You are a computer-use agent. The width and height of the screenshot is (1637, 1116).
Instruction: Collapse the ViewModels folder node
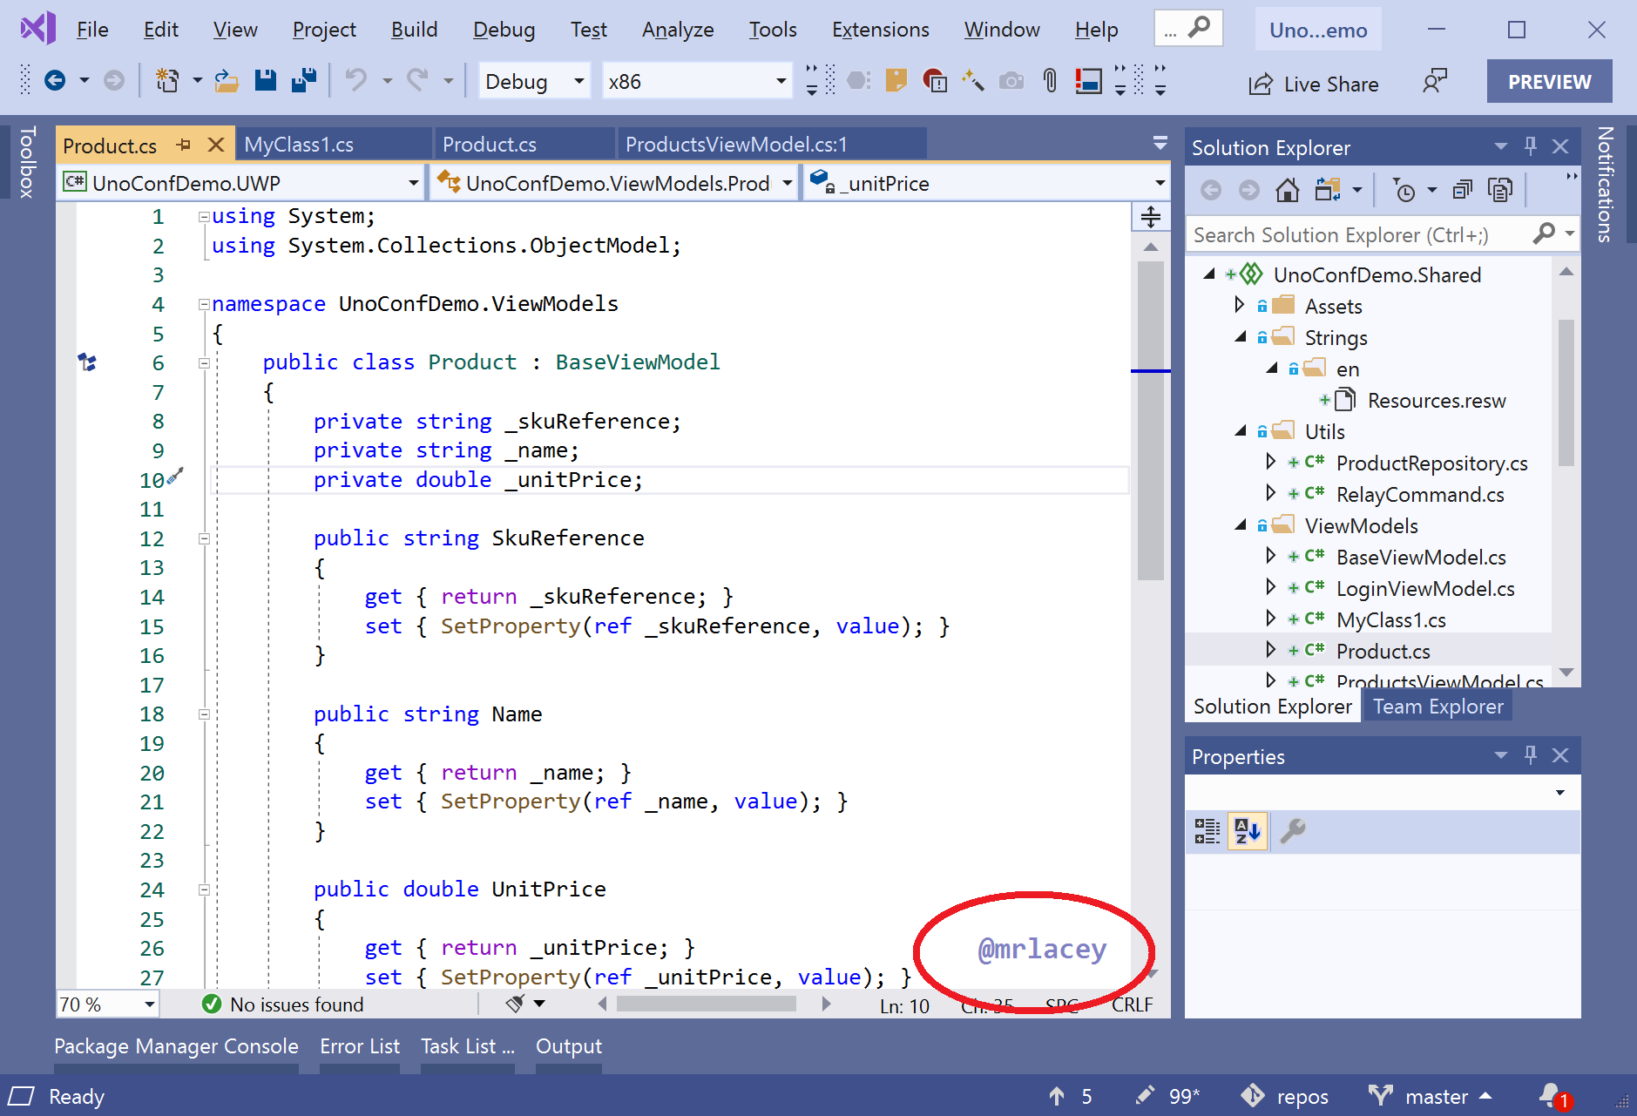click(x=1240, y=525)
